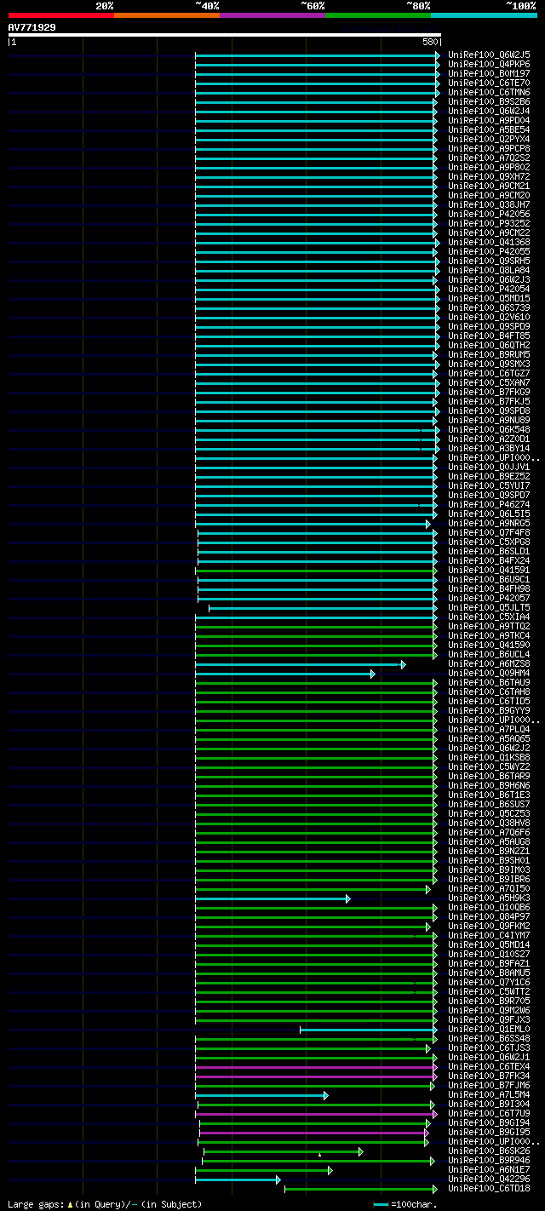Click the UniRef100_P42054 label

(489, 290)
